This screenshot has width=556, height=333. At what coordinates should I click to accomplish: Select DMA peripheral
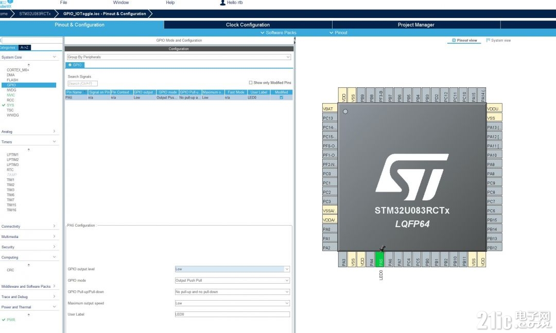pyautogui.click(x=11, y=75)
